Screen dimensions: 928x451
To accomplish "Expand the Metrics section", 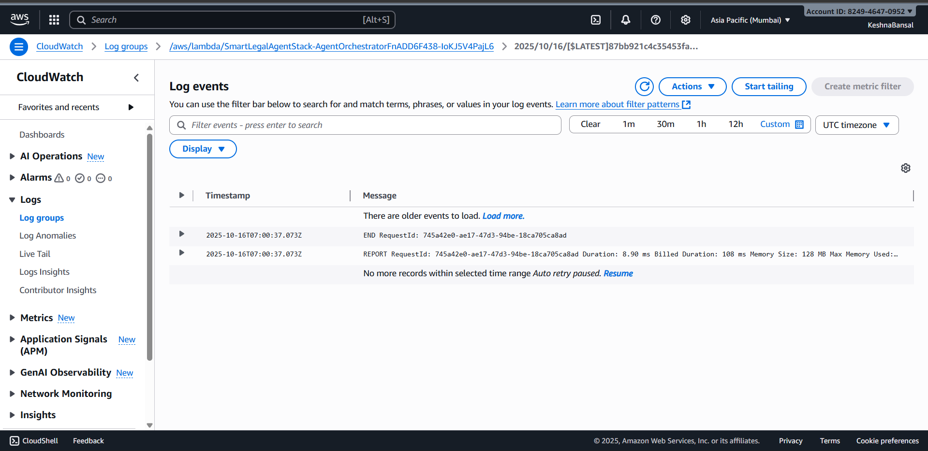I will pyautogui.click(x=12, y=317).
